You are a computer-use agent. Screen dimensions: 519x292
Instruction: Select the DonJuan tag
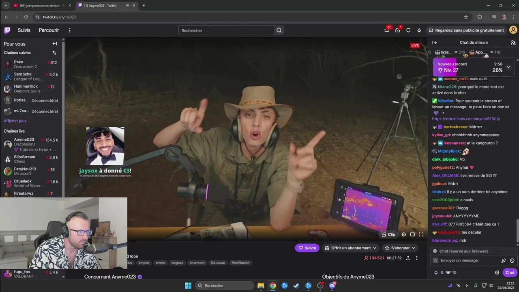click(218, 263)
